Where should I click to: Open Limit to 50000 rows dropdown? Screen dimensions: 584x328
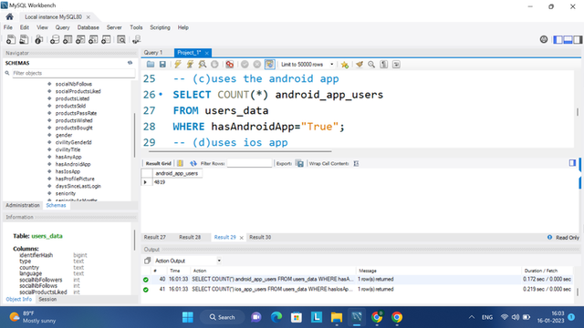click(308, 65)
